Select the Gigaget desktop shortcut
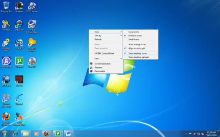The width and height of the screenshot is (220, 137). pos(19,100)
